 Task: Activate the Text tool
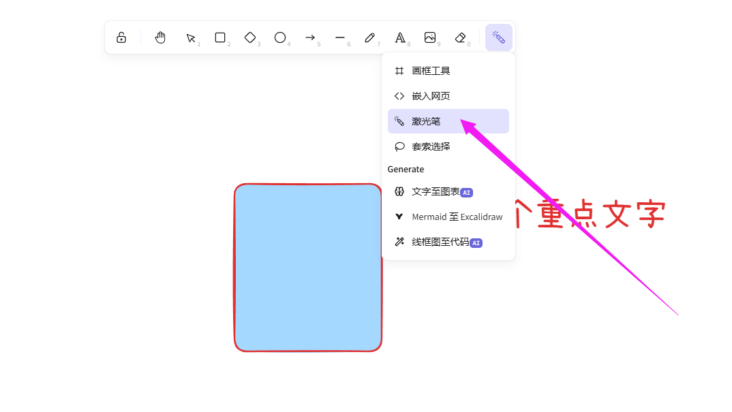click(400, 37)
